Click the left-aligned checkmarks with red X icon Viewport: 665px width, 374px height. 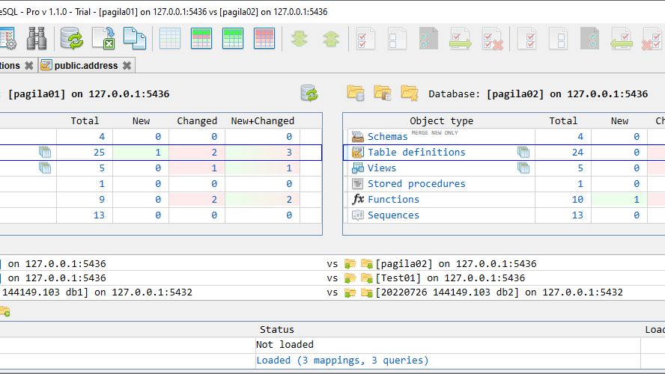point(493,39)
